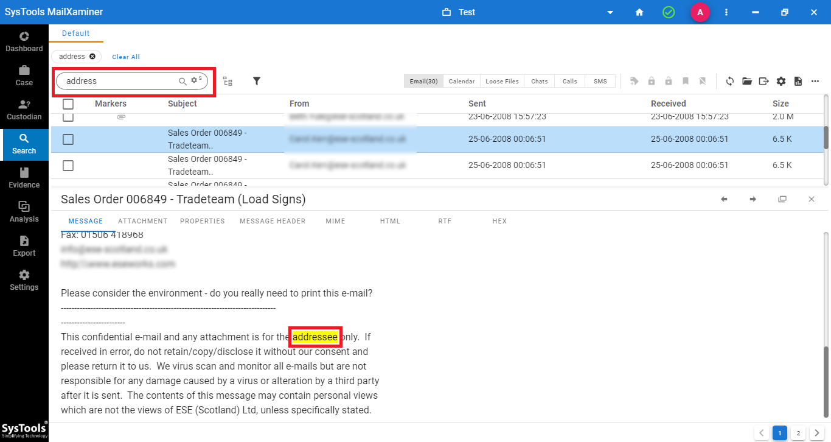This screenshot has width=831, height=442.
Task: Open the HEX tab
Action: pos(499,221)
